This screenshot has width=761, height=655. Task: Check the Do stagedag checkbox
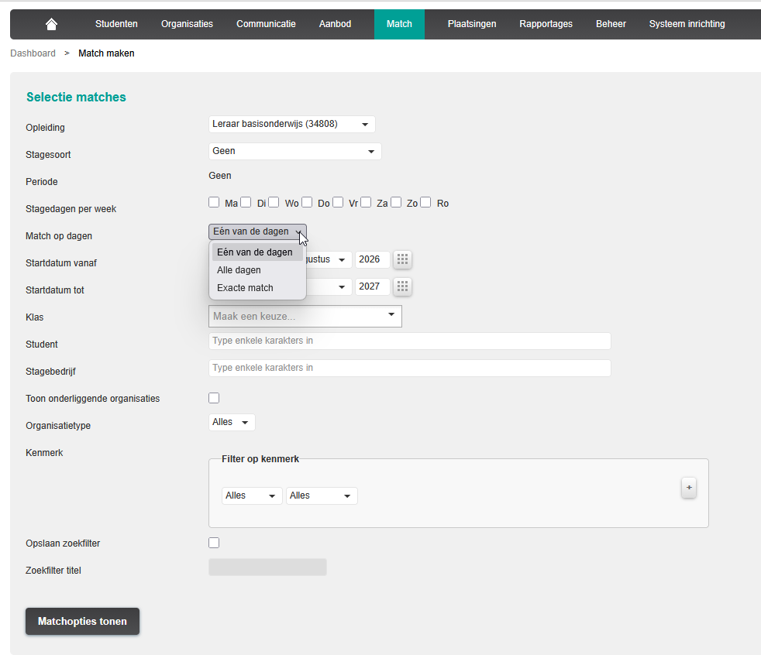307,202
